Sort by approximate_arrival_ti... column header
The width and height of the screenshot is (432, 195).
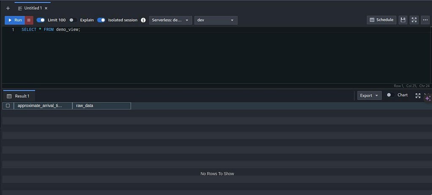point(43,106)
